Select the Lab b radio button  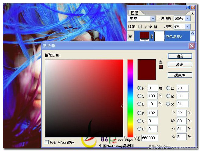(x=168, y=104)
